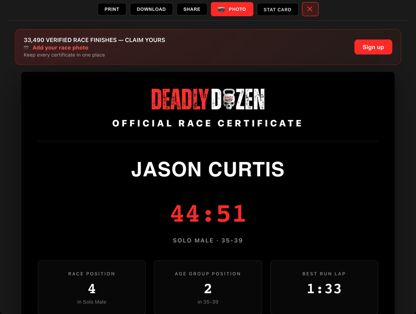Click the Print button
This screenshot has height=314, width=416.
[112, 9]
